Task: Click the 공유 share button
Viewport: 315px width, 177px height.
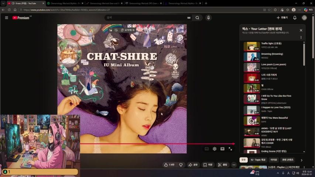Action: [x=193, y=165]
